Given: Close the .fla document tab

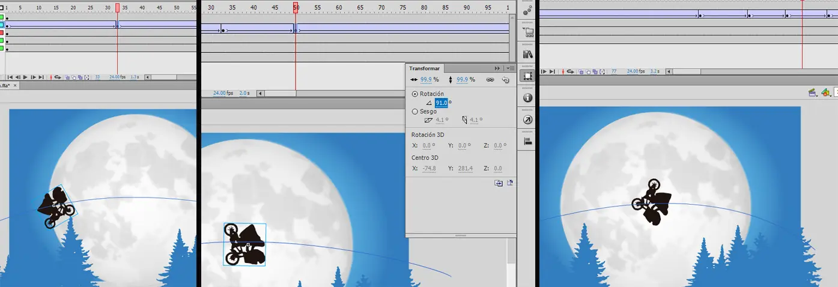Looking at the screenshot, I should click(15, 85).
